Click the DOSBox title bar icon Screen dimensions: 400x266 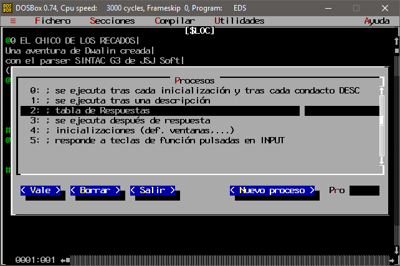pos(7,8)
